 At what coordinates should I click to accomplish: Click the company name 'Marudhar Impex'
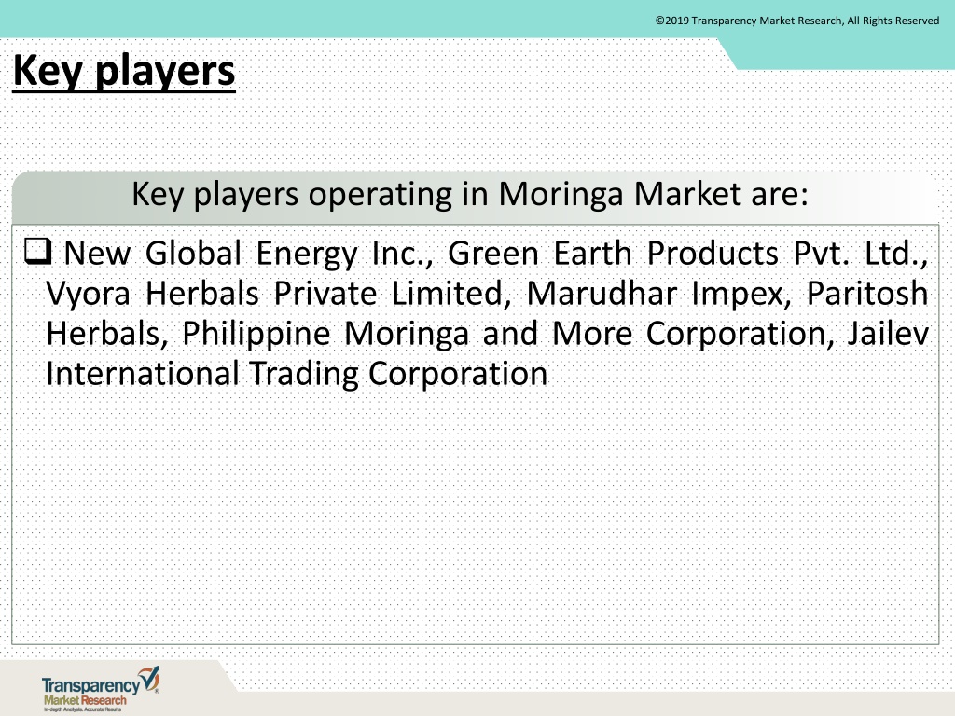(x=659, y=294)
